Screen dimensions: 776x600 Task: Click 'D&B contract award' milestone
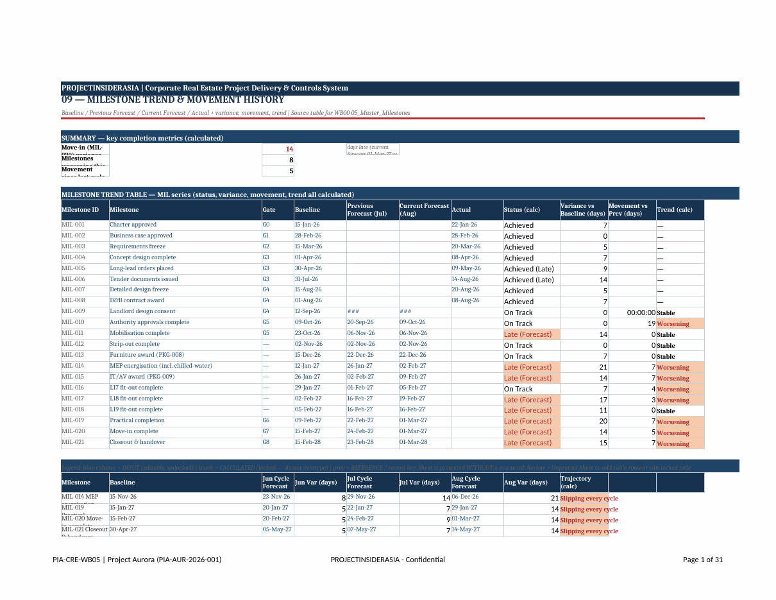click(185, 301)
